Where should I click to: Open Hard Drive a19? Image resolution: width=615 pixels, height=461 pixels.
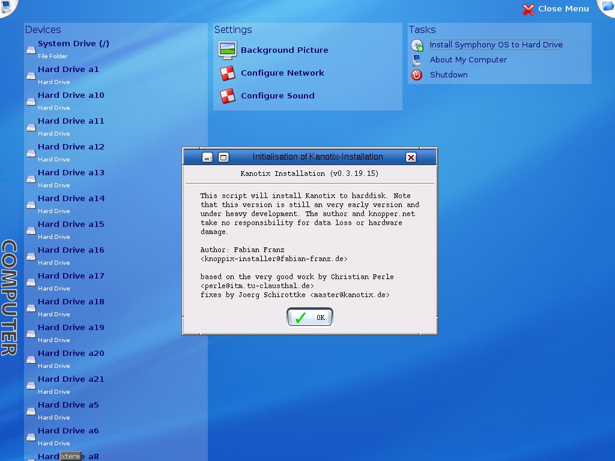tap(71, 328)
